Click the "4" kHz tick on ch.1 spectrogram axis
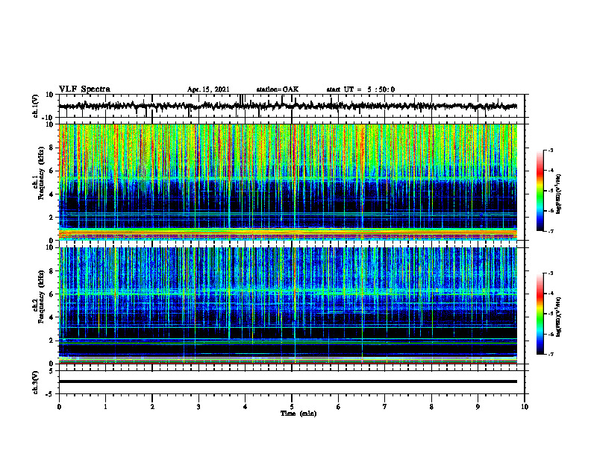The image size is (591, 456). (53, 194)
